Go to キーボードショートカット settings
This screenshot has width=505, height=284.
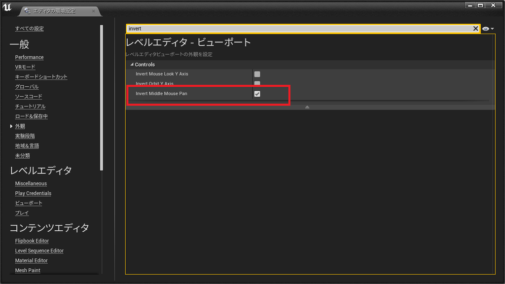[x=41, y=76]
